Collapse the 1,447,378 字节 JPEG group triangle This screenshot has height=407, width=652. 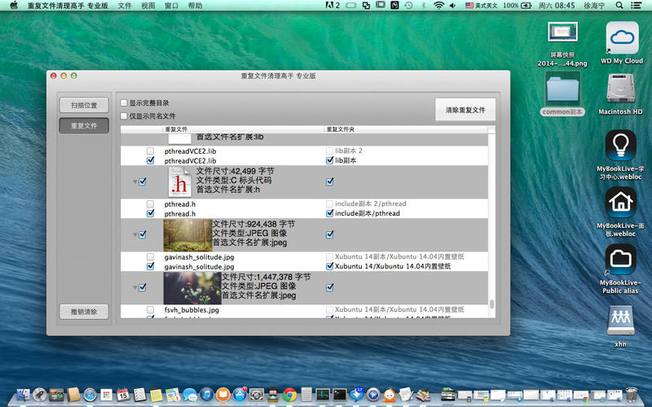(134, 287)
